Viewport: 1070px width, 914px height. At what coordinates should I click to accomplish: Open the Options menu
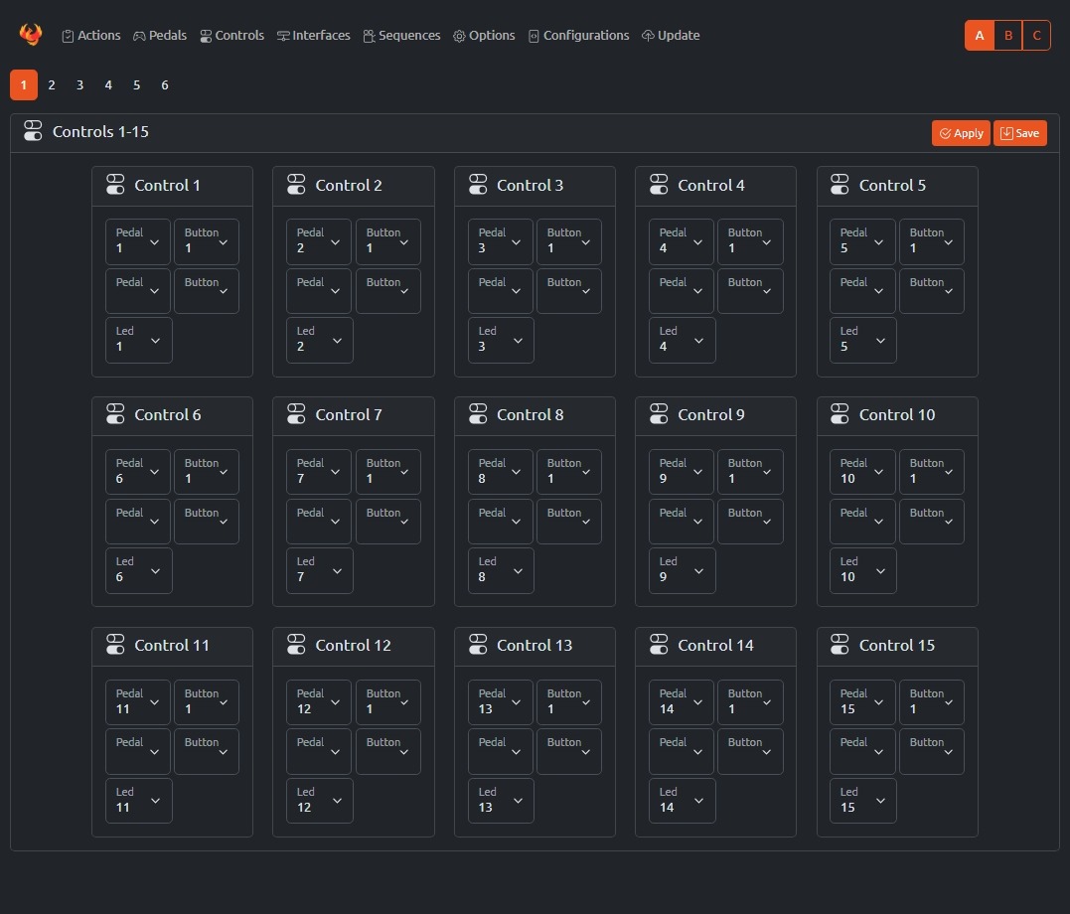(x=484, y=36)
